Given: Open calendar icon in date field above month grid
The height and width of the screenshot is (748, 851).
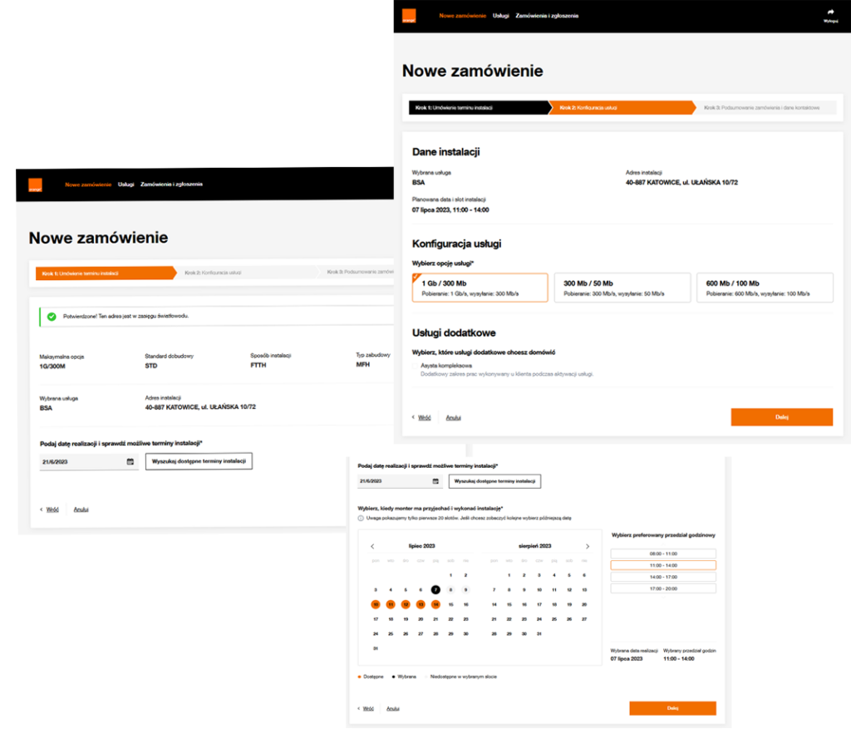Looking at the screenshot, I should [435, 481].
